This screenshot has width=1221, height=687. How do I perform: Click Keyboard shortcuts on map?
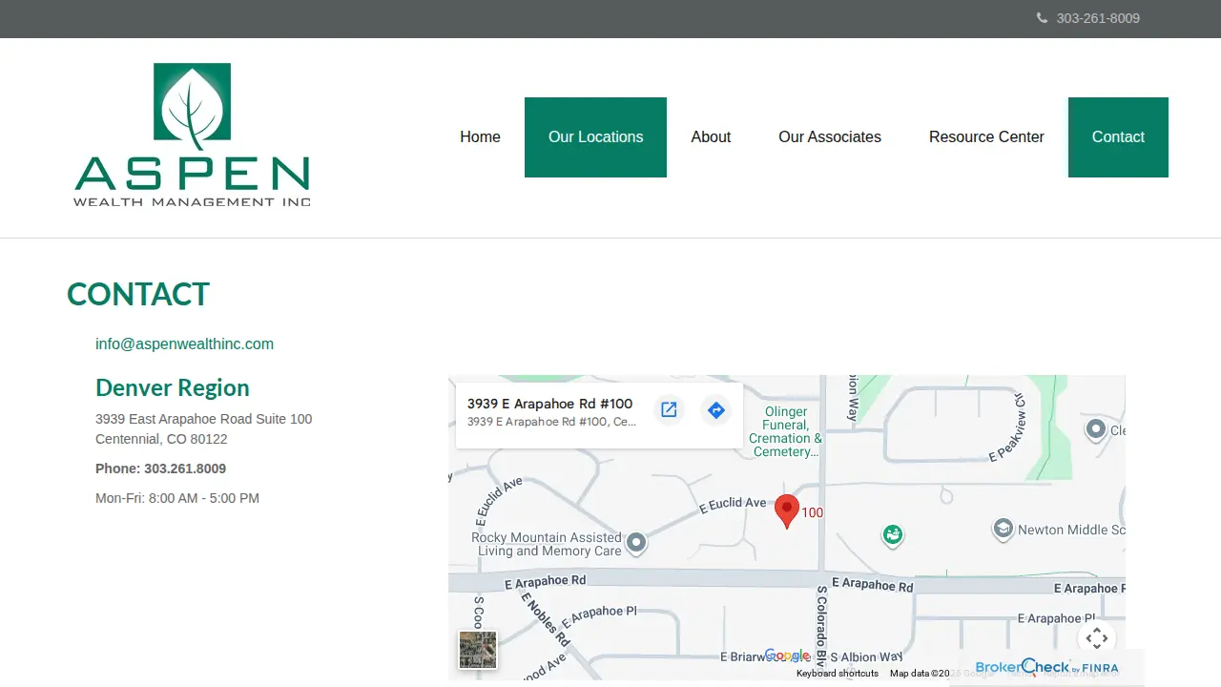[x=838, y=674]
